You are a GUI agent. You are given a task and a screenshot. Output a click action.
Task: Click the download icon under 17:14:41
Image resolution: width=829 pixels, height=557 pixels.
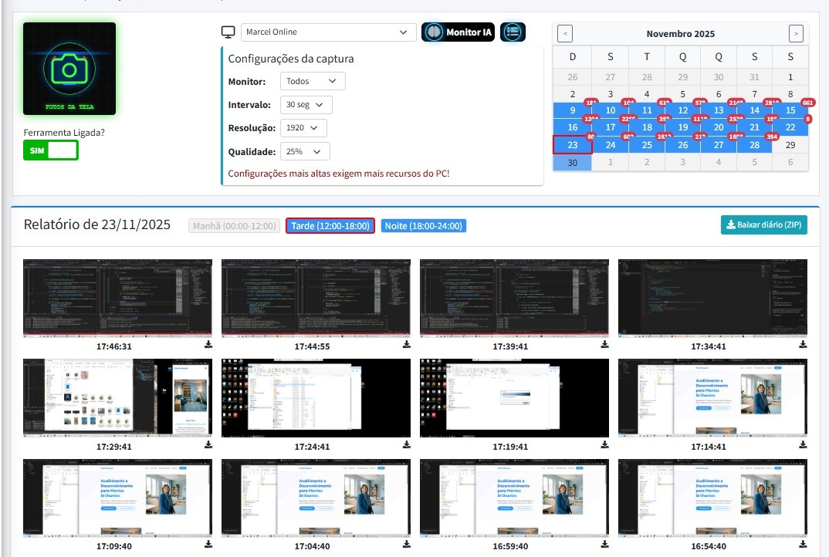[x=802, y=445]
